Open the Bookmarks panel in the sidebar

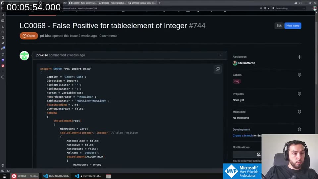[x=3, y=15]
